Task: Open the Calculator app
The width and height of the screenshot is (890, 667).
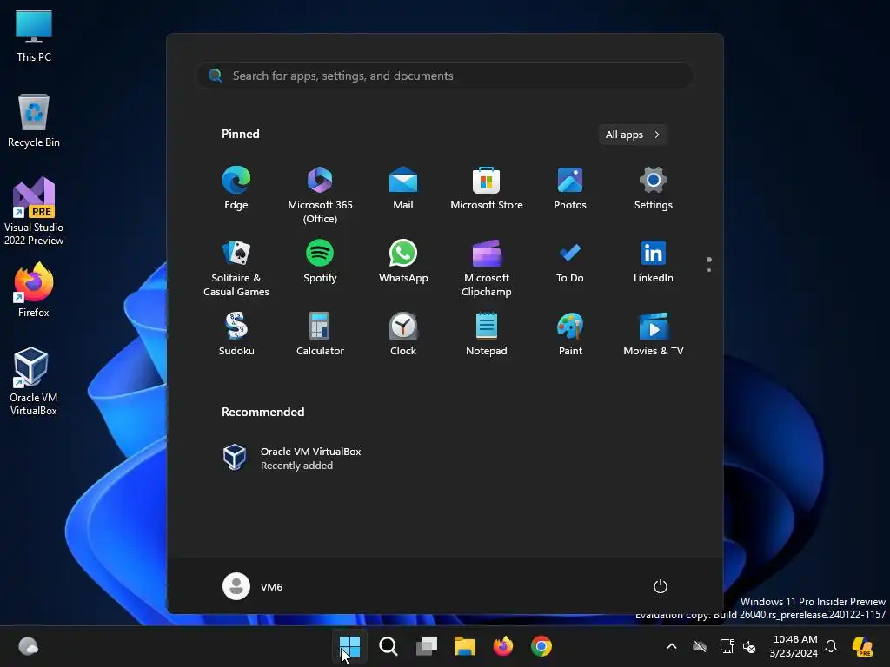Action: click(320, 334)
